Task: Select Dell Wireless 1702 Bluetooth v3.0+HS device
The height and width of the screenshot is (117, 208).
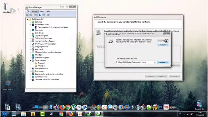Action: coord(53,27)
